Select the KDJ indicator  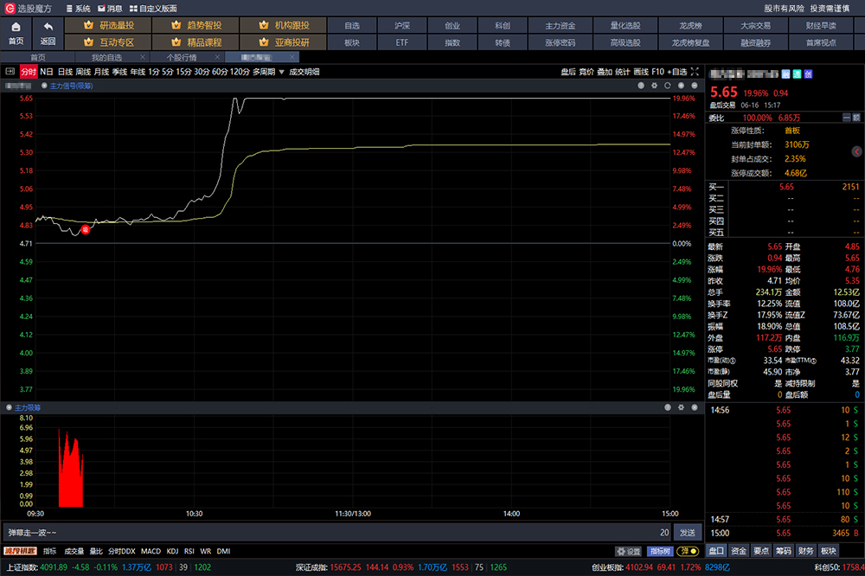(x=172, y=551)
